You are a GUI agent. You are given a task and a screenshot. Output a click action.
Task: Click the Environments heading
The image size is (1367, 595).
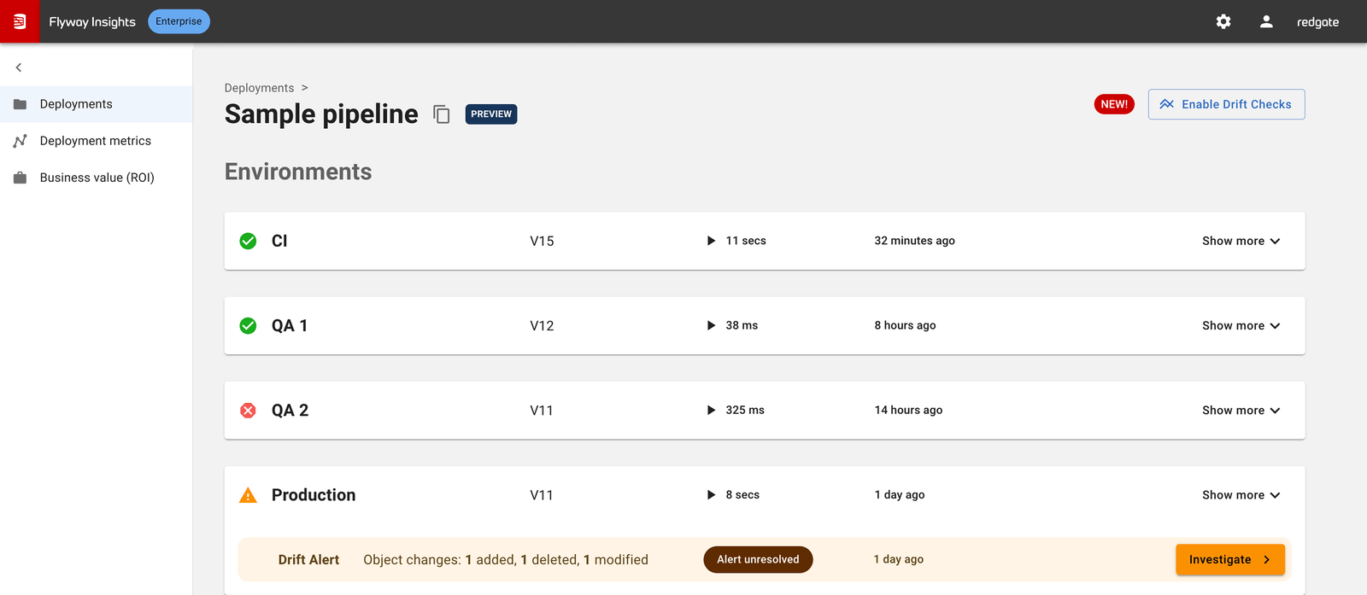[x=298, y=172]
